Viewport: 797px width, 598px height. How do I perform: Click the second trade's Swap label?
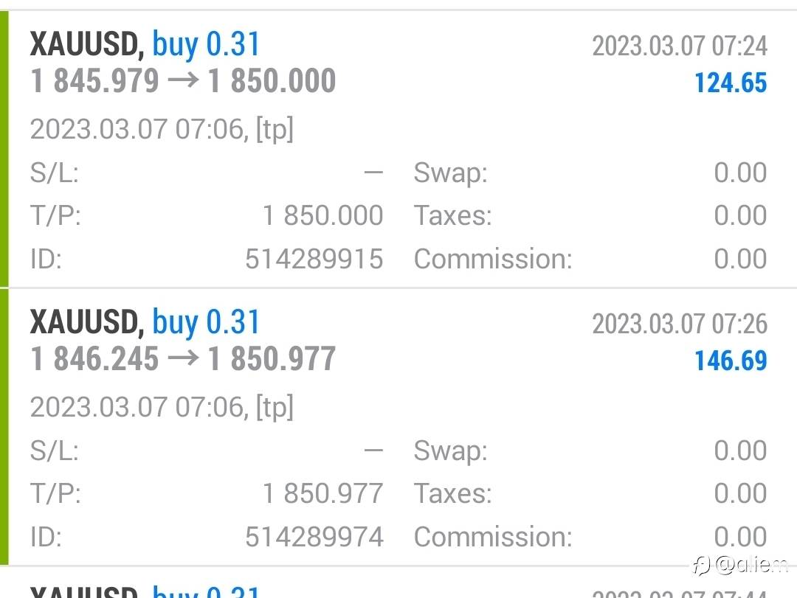tap(450, 451)
